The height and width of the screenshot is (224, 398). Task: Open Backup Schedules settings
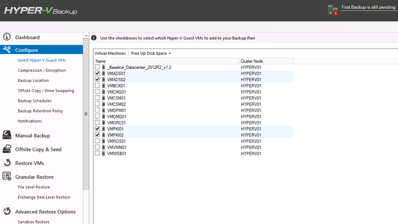[x=35, y=101]
